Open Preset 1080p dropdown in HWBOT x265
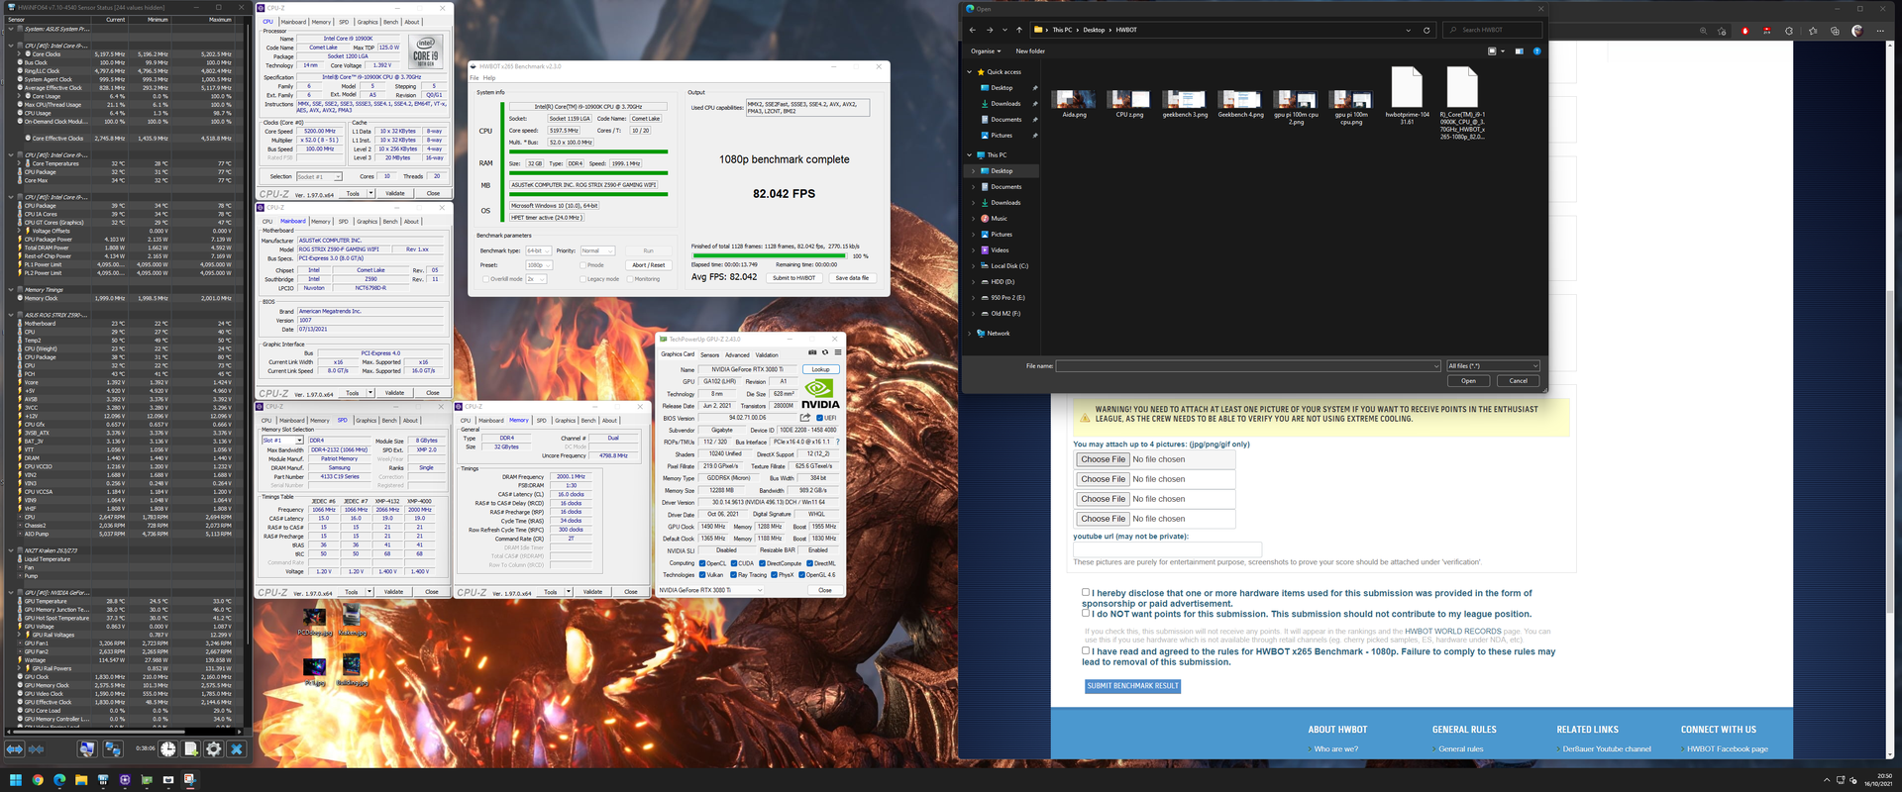The height and width of the screenshot is (792, 1902). (539, 265)
